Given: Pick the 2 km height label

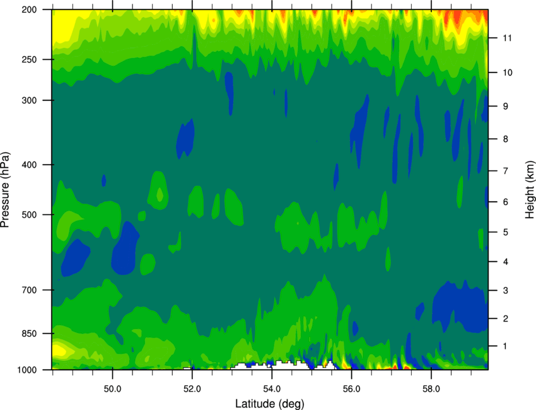Looking at the screenshot, I should click(x=505, y=319).
